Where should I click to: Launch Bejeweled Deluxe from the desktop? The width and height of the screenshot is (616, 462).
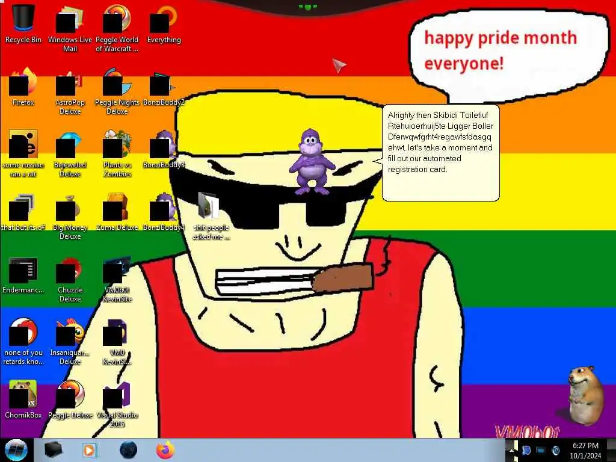70,153
